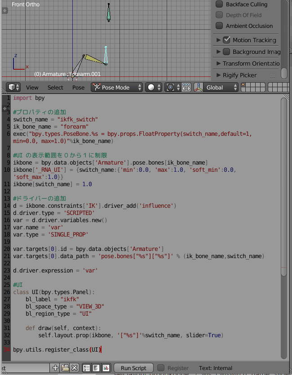
Task: Click the 'Front Ortho' view label
Action: coord(26,4)
